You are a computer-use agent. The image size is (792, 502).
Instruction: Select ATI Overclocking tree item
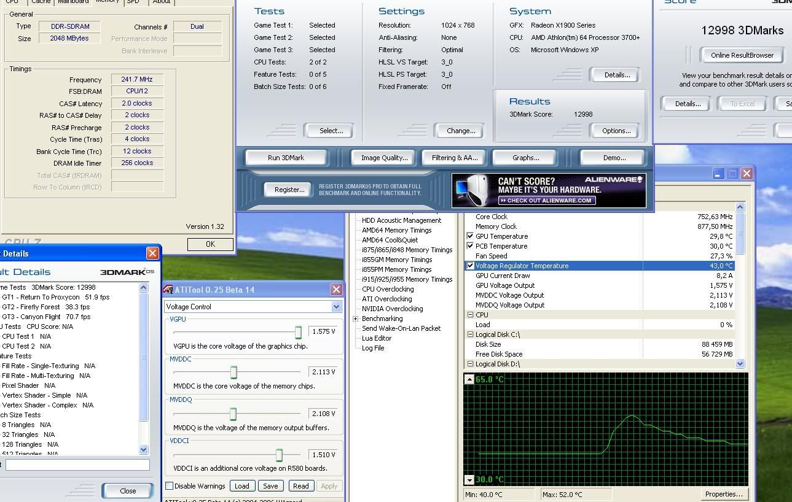(386, 299)
